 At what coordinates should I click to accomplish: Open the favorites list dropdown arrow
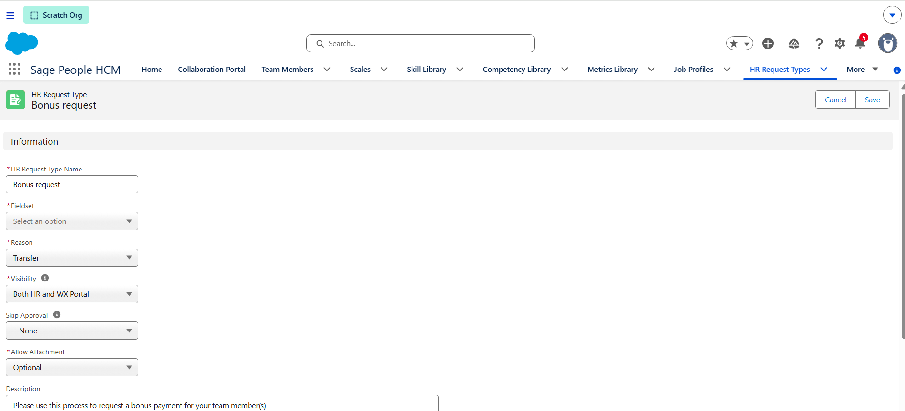coord(747,43)
